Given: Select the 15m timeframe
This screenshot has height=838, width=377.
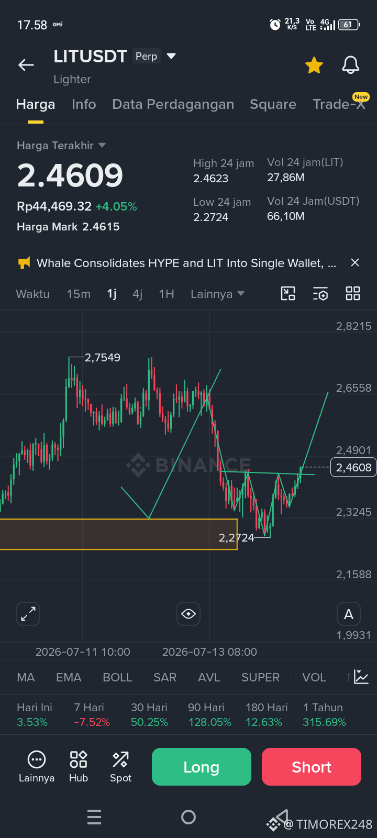Looking at the screenshot, I should pyautogui.click(x=79, y=294).
